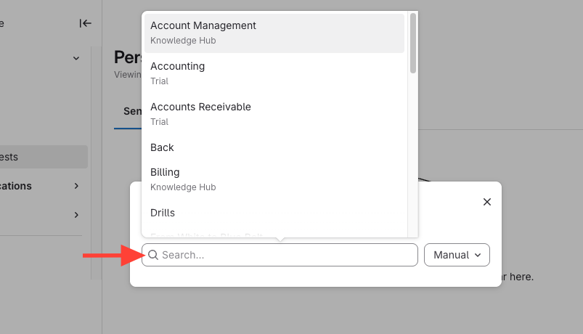The width and height of the screenshot is (583, 334).
Task: Expand the bottom sidebar chevron below "cations"
Action: pos(76,215)
